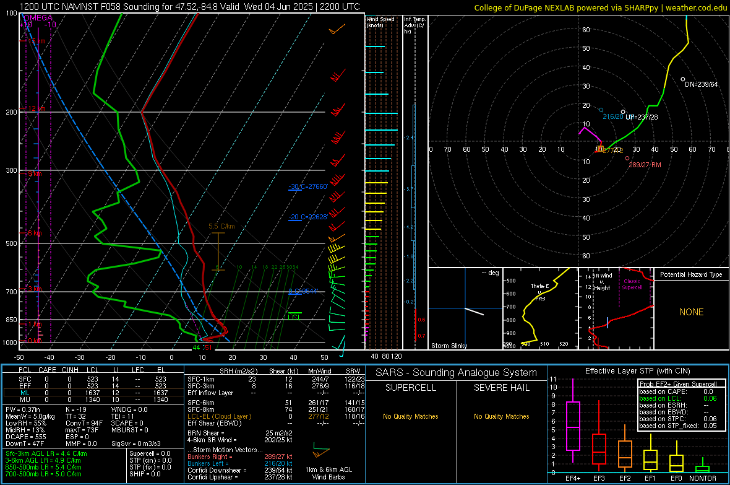
Task: Click the 850-500mb LR = 5.4 C/km line
Action: (43, 467)
